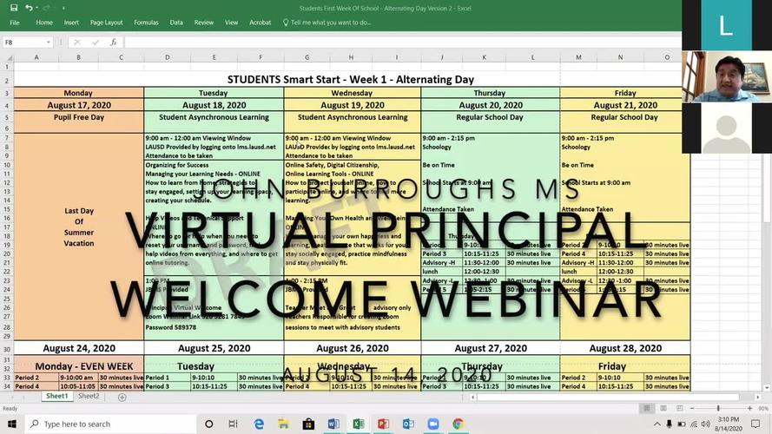772x434 pixels.
Task: Open File Explorer from the taskbar
Action: [x=284, y=424]
